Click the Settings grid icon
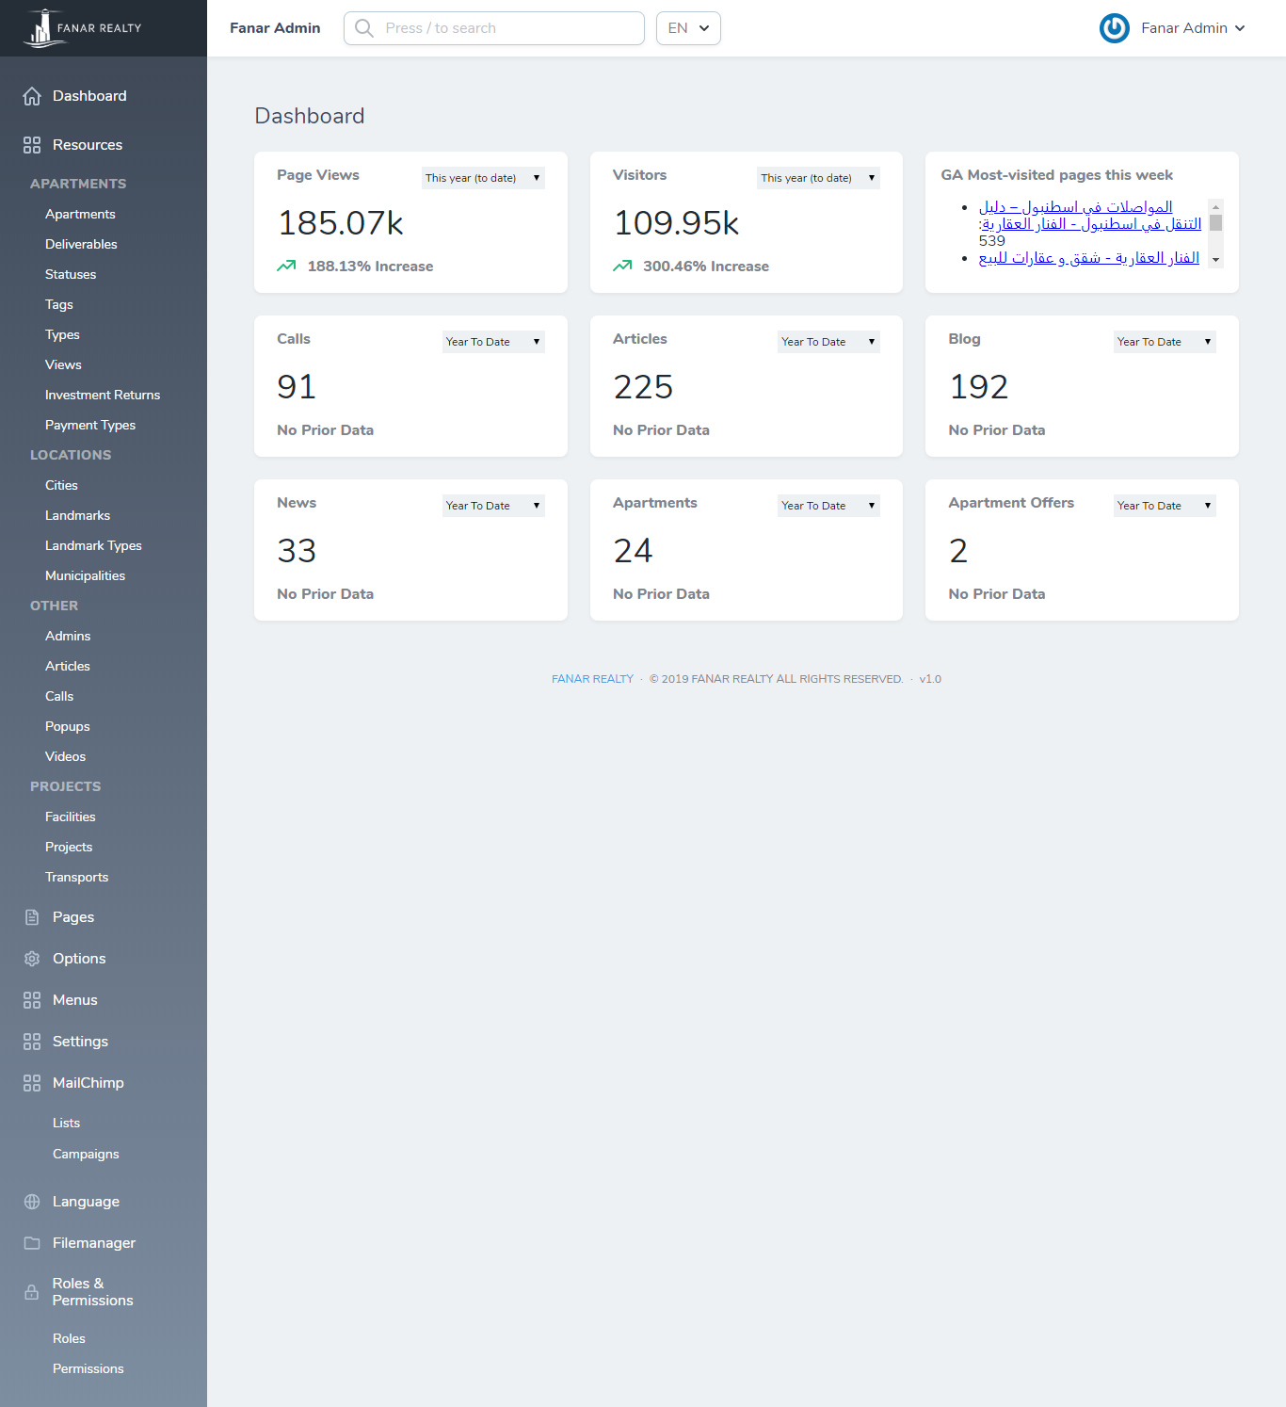The width and height of the screenshot is (1286, 1407). pos(32,1042)
